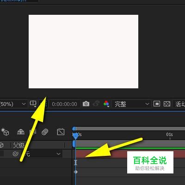Viewport: 185px width, 185px height.
Task: Click the time navigator start handle
Action: tap(74, 129)
